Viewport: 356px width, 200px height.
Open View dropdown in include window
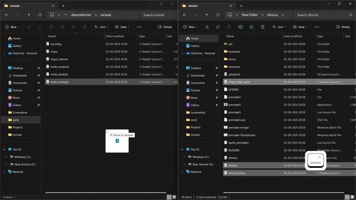click(122, 27)
